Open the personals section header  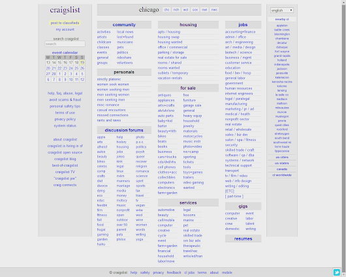[124, 73]
